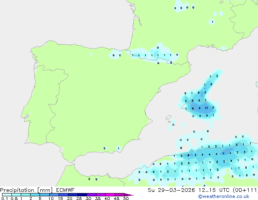This screenshot has width=258, height=200.
Task: Pick the 1–2 mm legend color
Action: click(x=26, y=195)
